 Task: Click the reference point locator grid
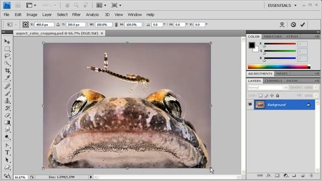point(26,25)
